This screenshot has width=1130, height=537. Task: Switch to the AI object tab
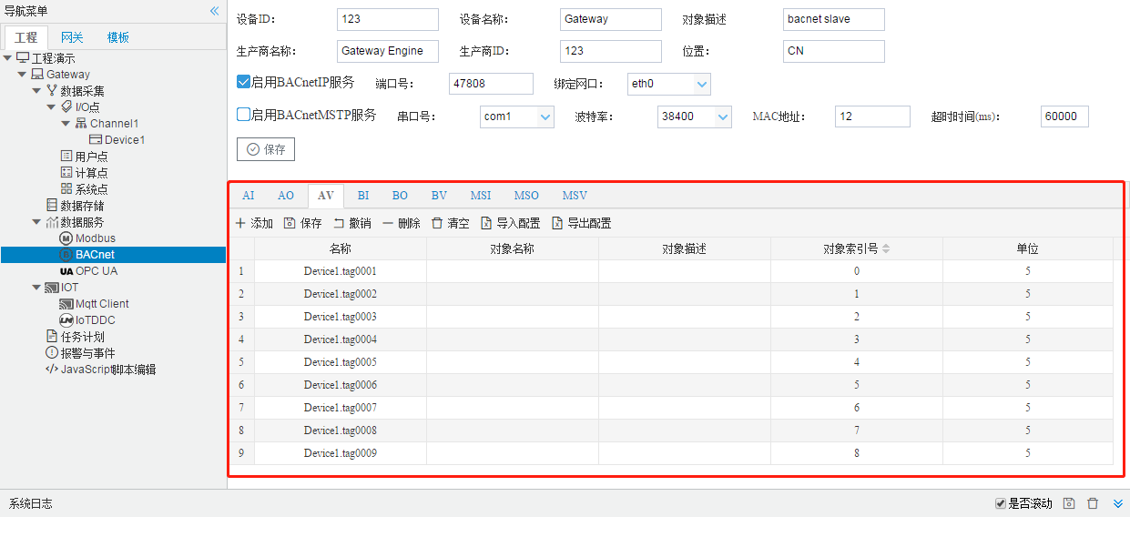249,196
